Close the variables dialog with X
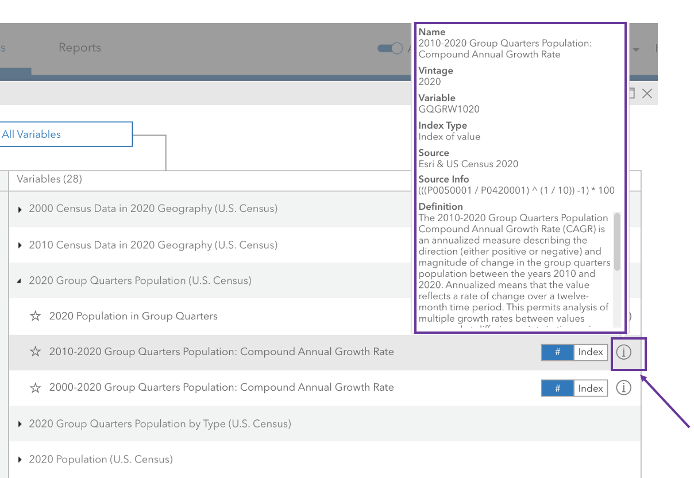This screenshot has width=694, height=478. (x=647, y=94)
